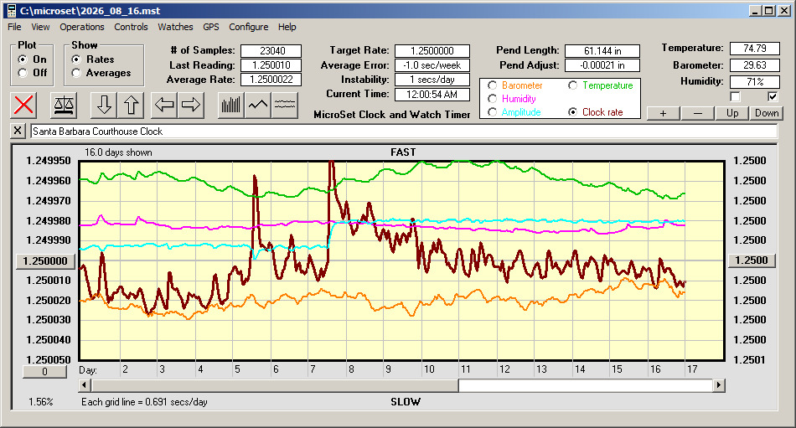The width and height of the screenshot is (796, 428).
Task: Click the Humidity reading 71% field
Action: click(754, 81)
